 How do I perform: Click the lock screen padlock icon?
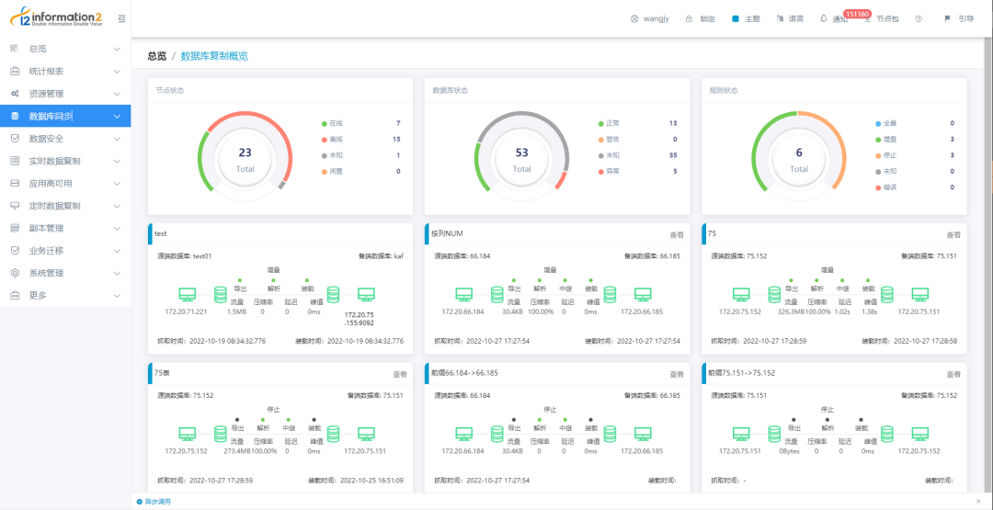pyautogui.click(x=689, y=19)
